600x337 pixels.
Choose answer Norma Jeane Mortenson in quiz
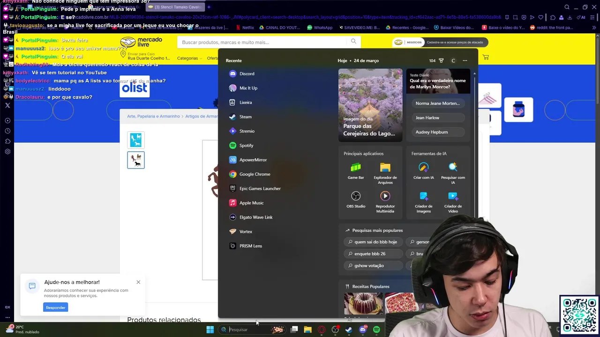click(438, 103)
